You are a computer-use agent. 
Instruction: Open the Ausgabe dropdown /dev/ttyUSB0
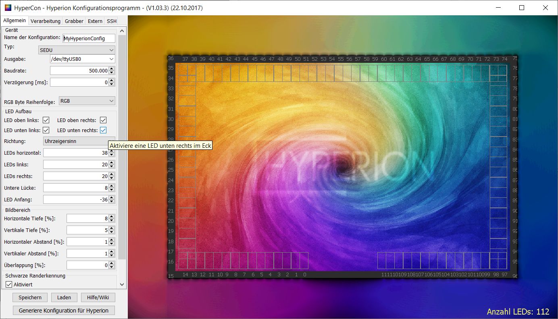(82, 59)
